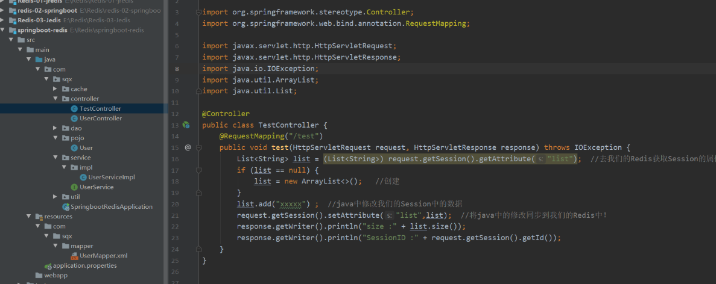Click line number 8 in the gutter
The height and width of the screenshot is (284, 716).
[177, 69]
